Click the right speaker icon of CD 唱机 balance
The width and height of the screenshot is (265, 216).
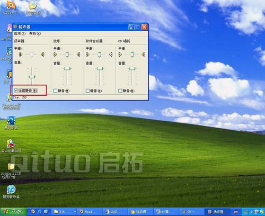[x=144, y=55]
